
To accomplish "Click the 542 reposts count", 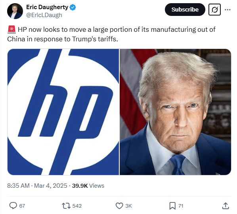I will 77,206.
